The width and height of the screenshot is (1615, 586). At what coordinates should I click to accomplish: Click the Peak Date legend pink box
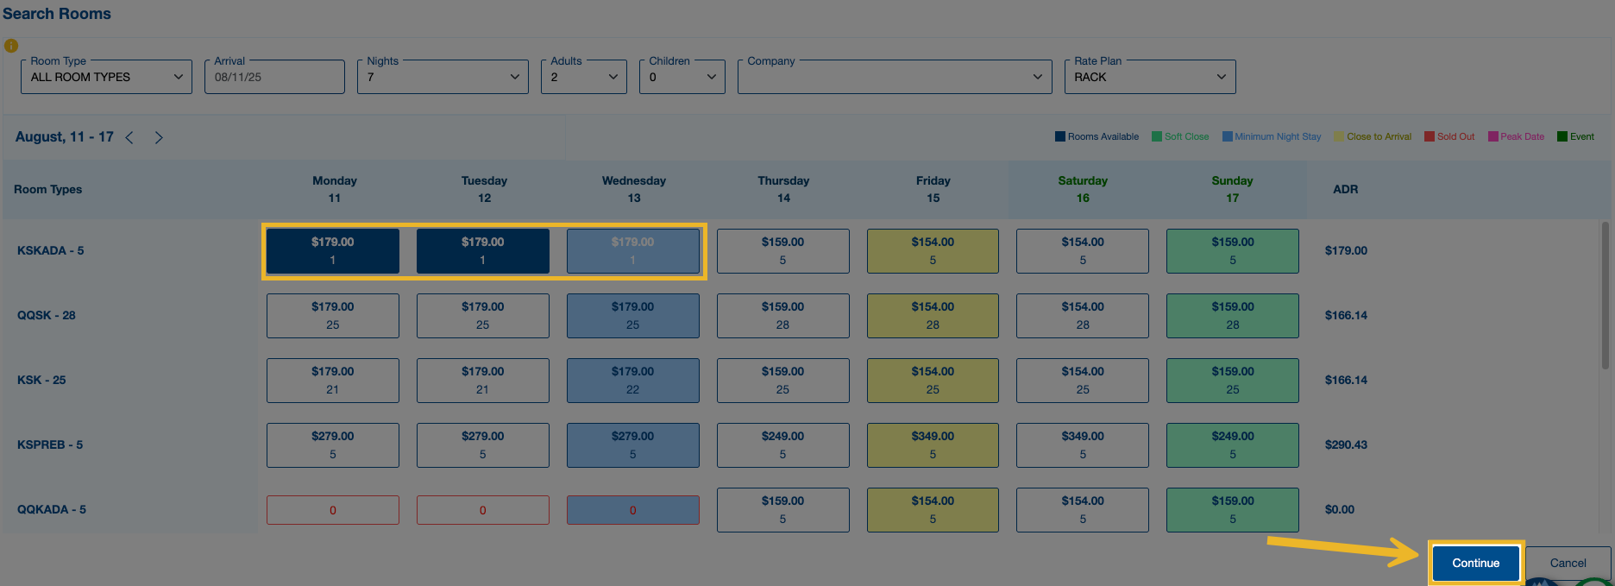coord(1492,136)
